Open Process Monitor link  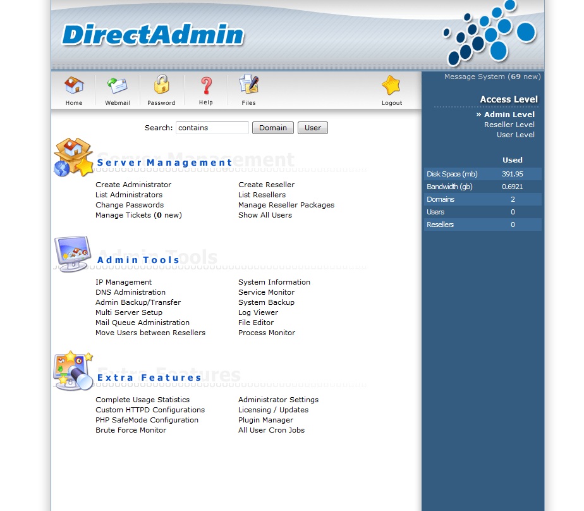(267, 333)
